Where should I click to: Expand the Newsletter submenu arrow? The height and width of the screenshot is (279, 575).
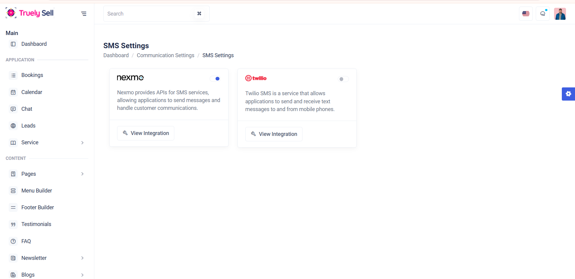tap(82, 258)
